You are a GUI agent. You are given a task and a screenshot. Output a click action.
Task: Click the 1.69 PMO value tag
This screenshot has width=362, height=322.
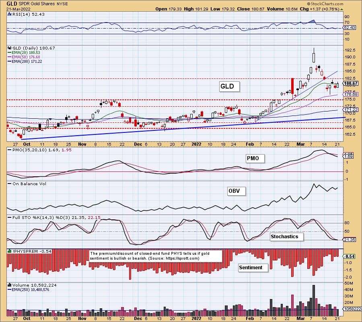click(348, 157)
